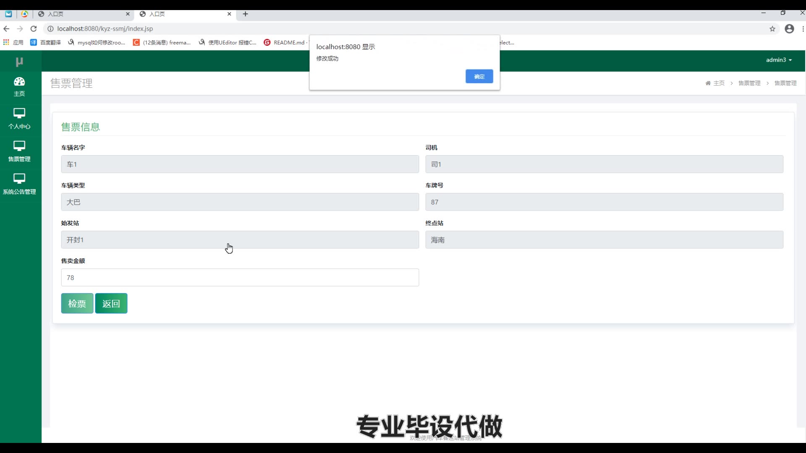Open the Chrome profile avatar icon
The height and width of the screenshot is (453, 806).
click(789, 29)
